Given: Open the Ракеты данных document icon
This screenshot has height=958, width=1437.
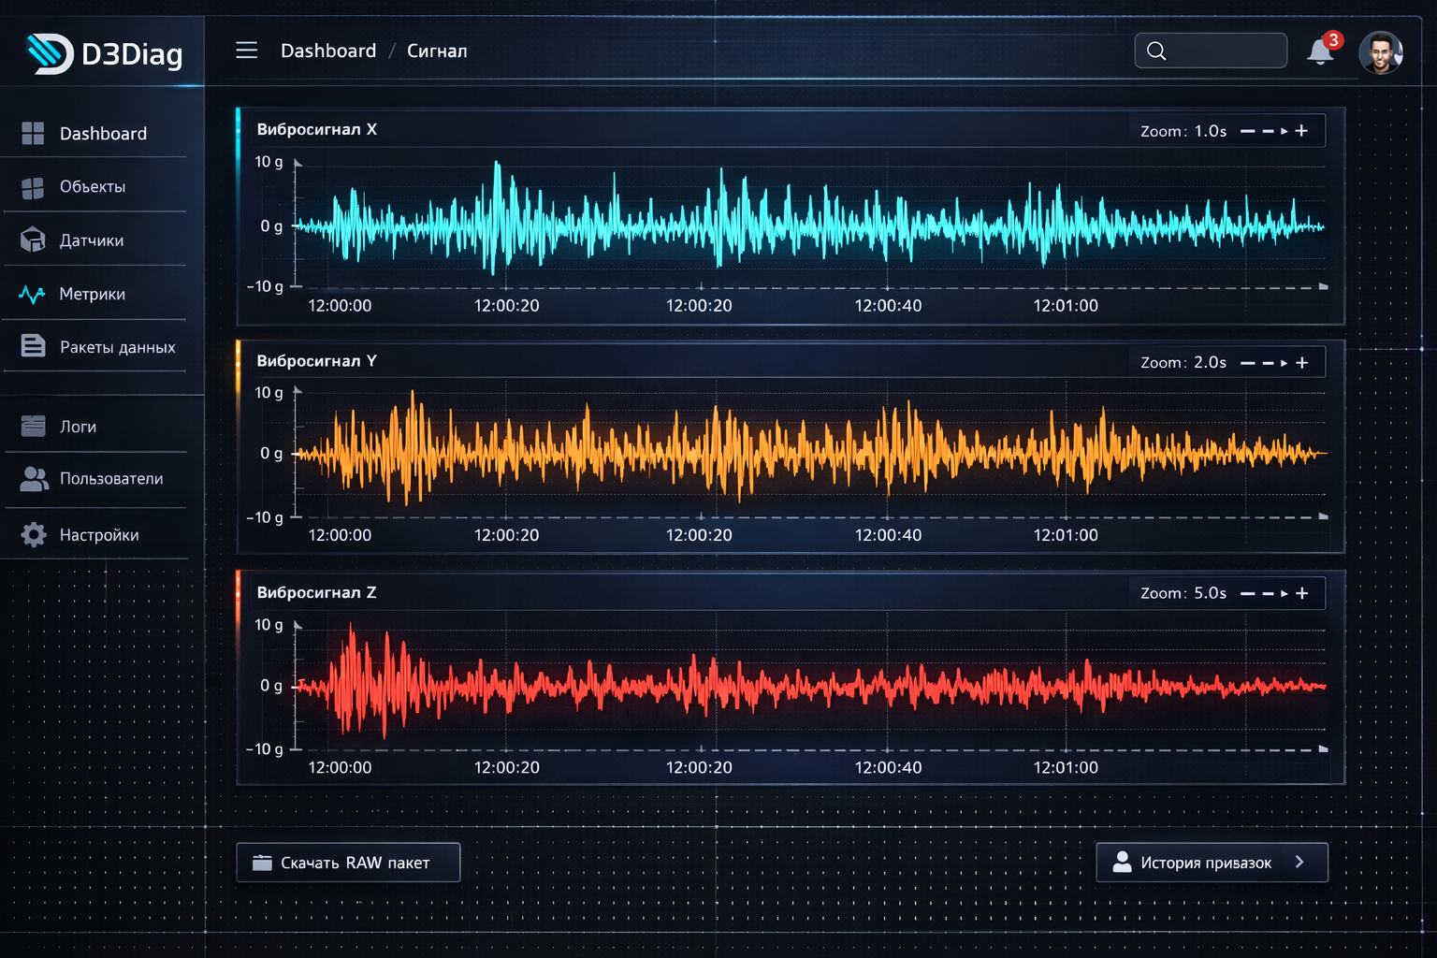Looking at the screenshot, I should coord(33,346).
